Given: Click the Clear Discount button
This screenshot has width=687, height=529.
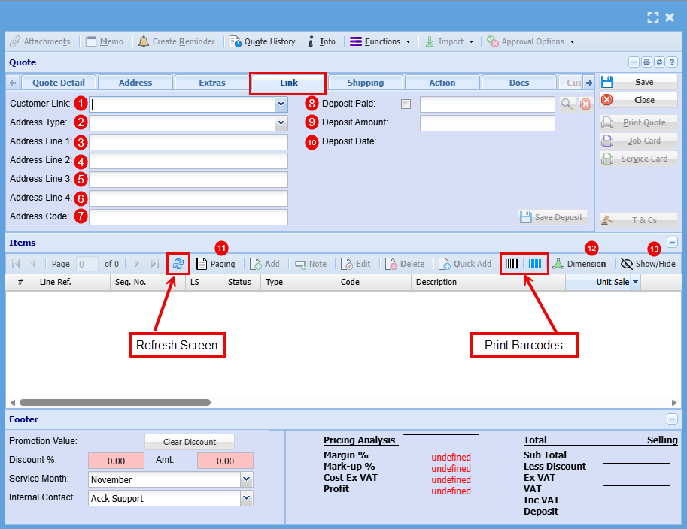Looking at the screenshot, I should coord(190,442).
